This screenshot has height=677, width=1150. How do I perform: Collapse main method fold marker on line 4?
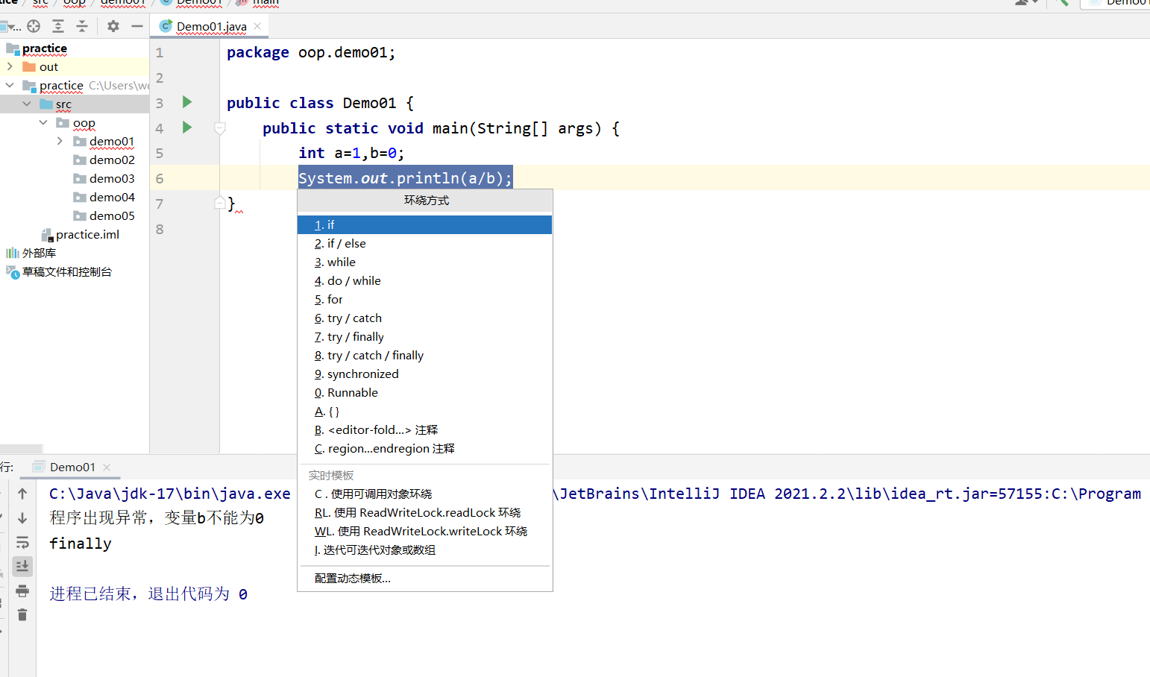point(220,128)
